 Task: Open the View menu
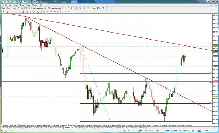pyautogui.click(x=11, y=5)
